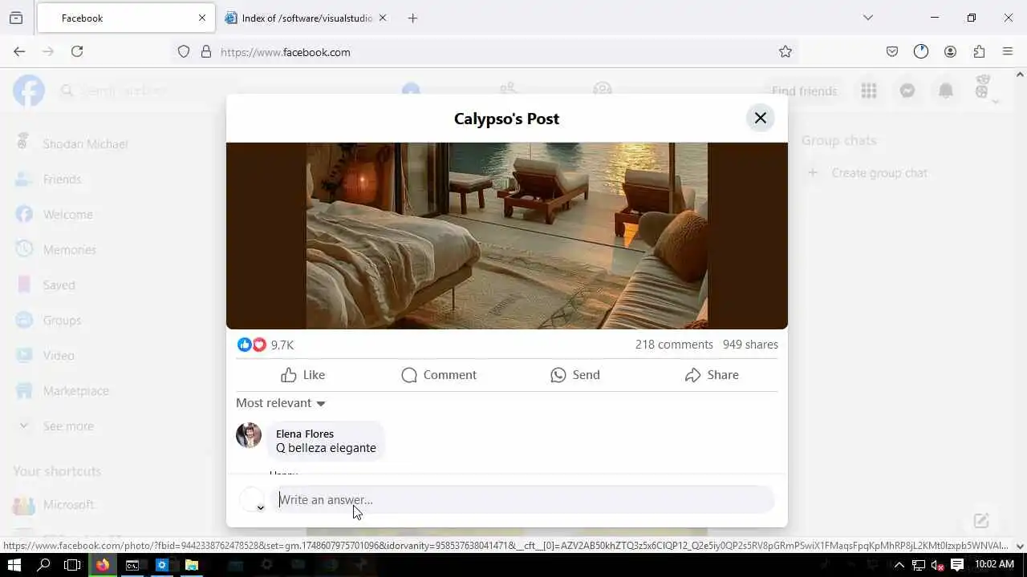
Task: Open Firefox extensions menu
Action: coord(979,52)
